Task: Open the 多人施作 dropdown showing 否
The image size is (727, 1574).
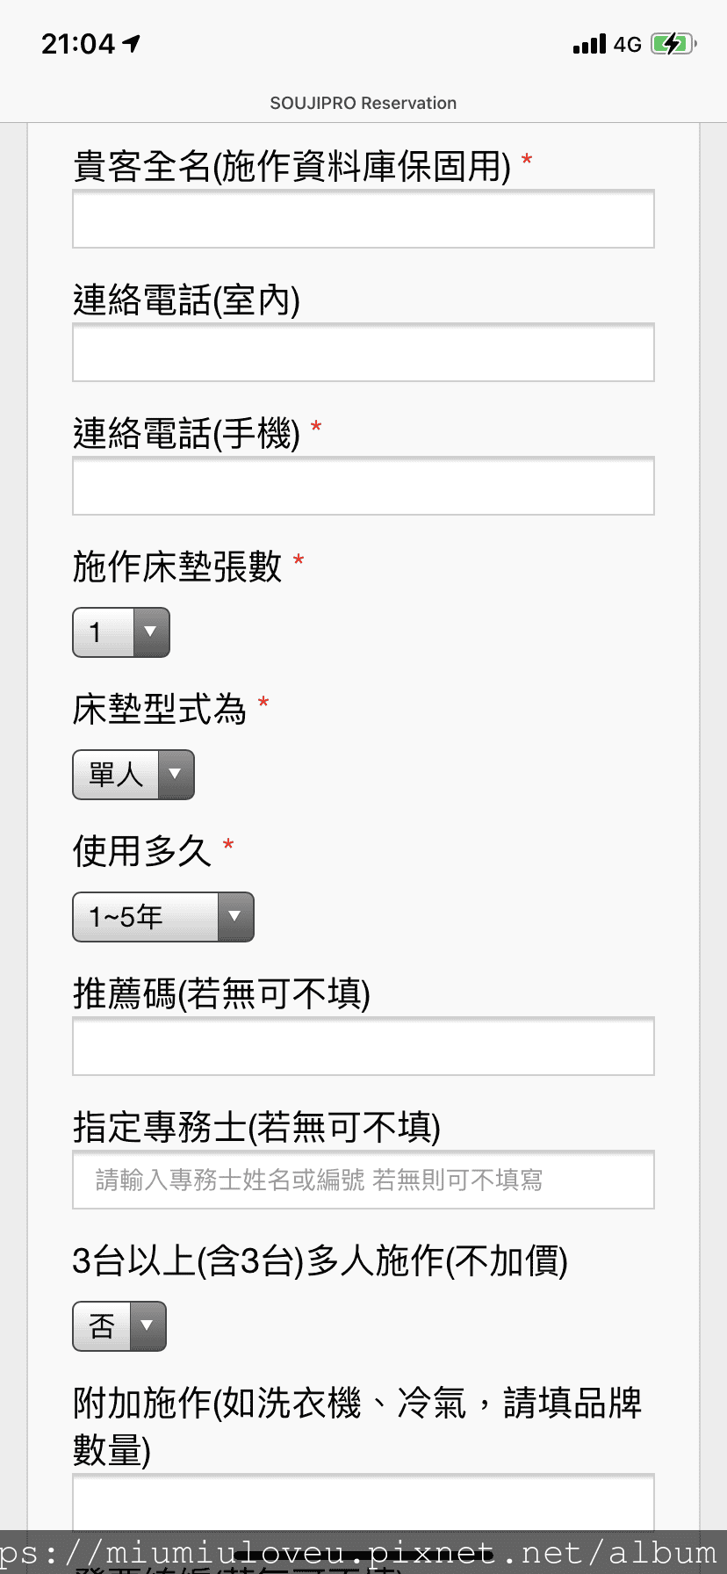Action: pyautogui.click(x=119, y=1326)
